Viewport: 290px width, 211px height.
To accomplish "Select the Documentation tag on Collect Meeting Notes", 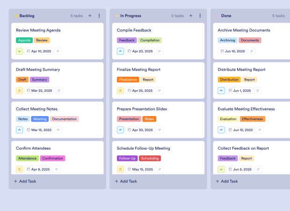I will (65, 119).
